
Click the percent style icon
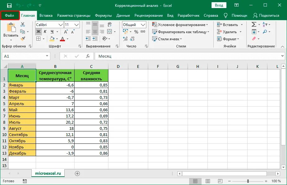[136, 32]
